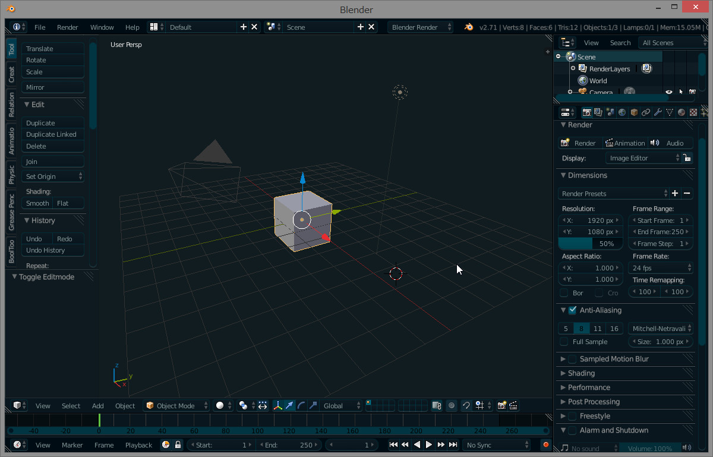The width and height of the screenshot is (713, 457).
Task: Open the Object properties tab (cube icon)
Action: pos(634,112)
